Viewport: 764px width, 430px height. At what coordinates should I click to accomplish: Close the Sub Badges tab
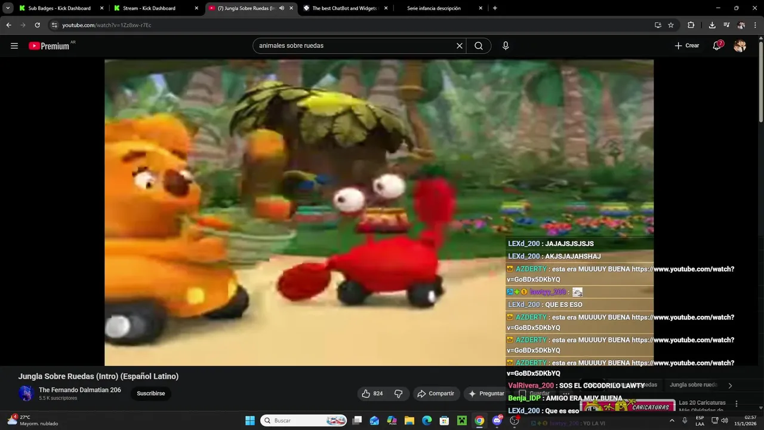coord(101,8)
